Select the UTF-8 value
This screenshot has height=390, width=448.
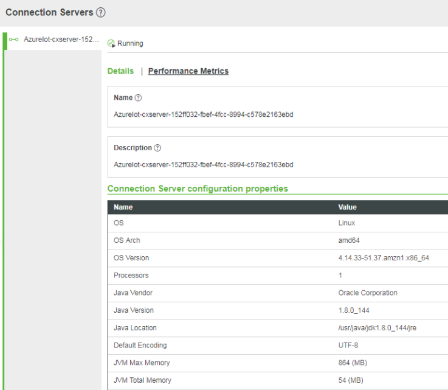348,346
